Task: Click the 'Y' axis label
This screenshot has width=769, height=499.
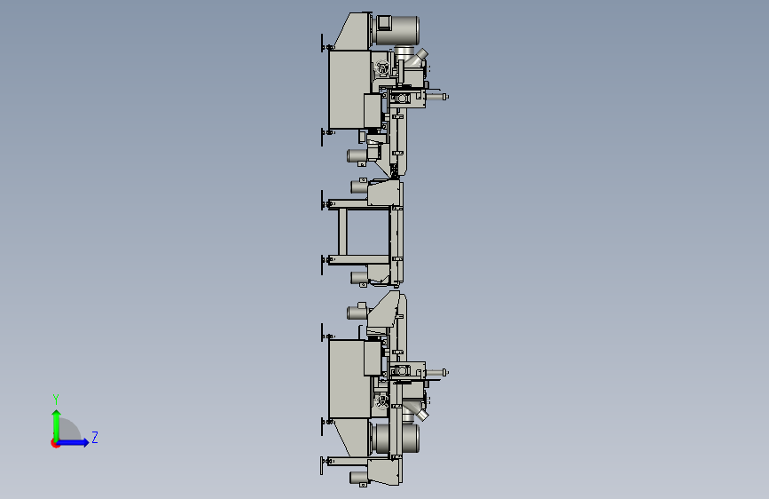Action: coord(56,399)
